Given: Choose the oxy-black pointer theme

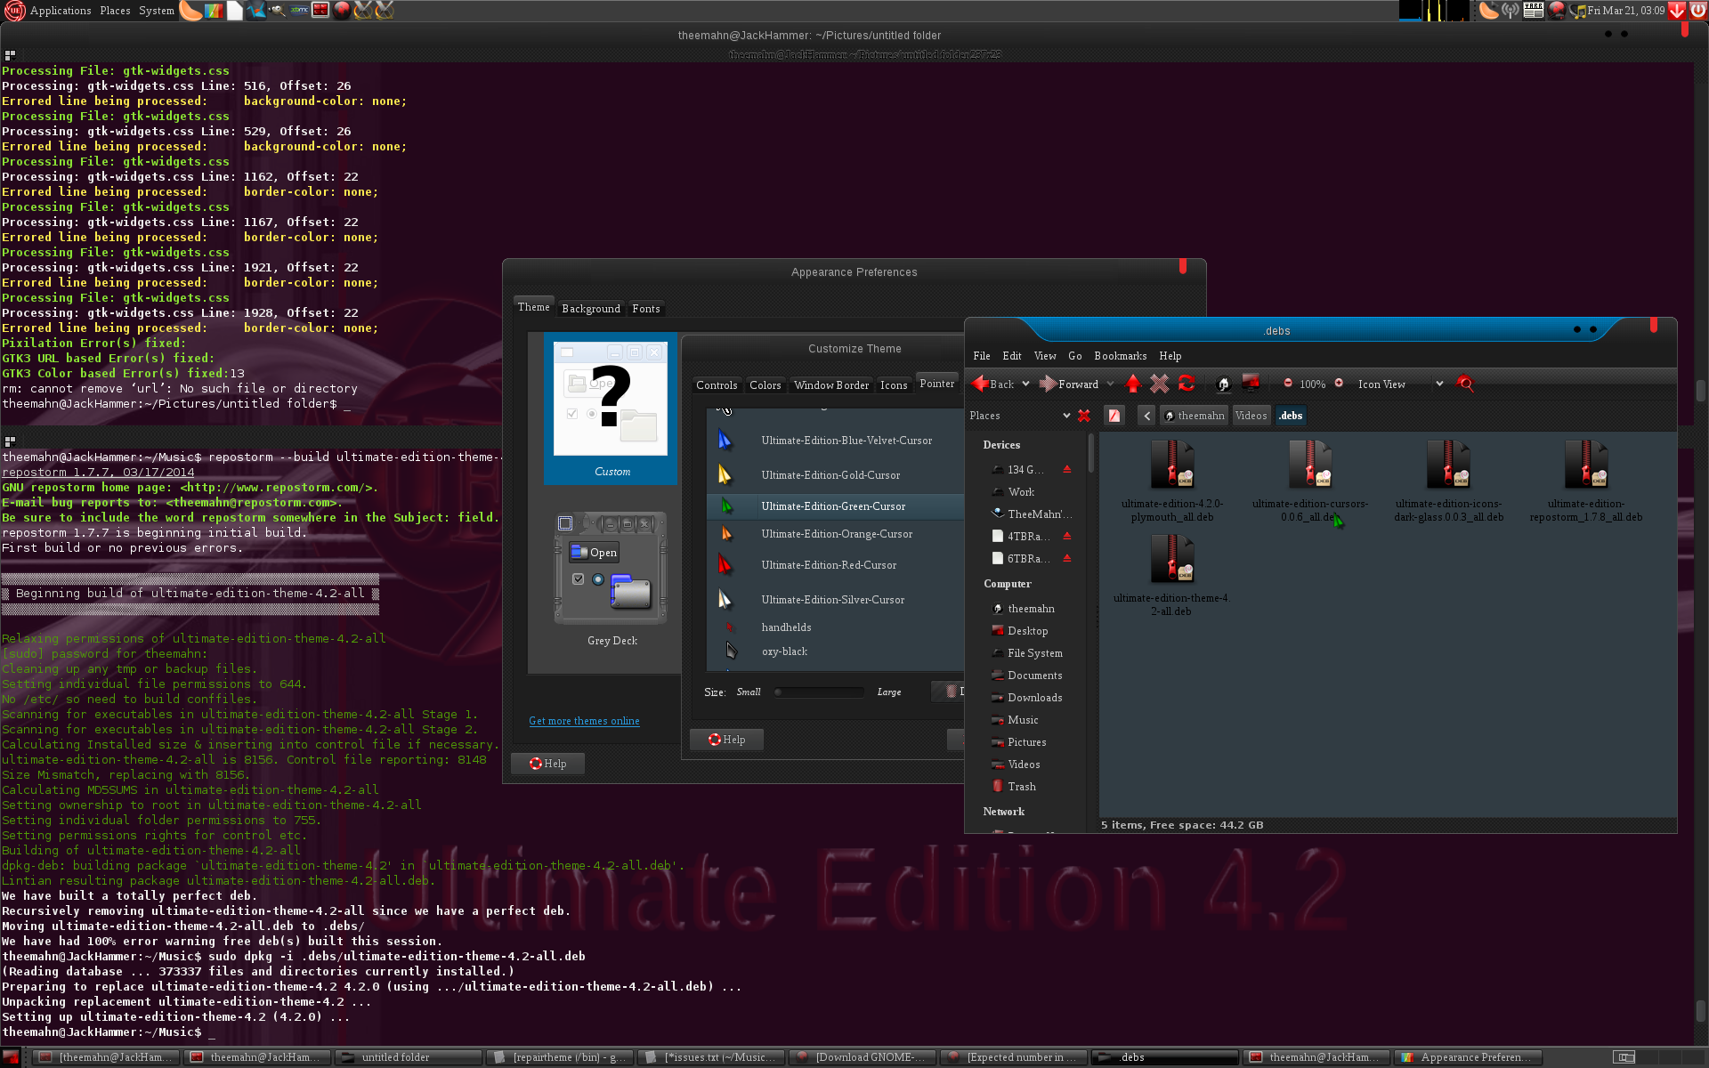Looking at the screenshot, I should pos(837,651).
